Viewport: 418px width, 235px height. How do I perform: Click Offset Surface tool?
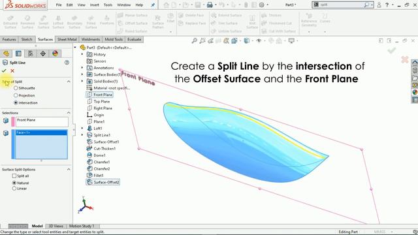click(133, 23)
